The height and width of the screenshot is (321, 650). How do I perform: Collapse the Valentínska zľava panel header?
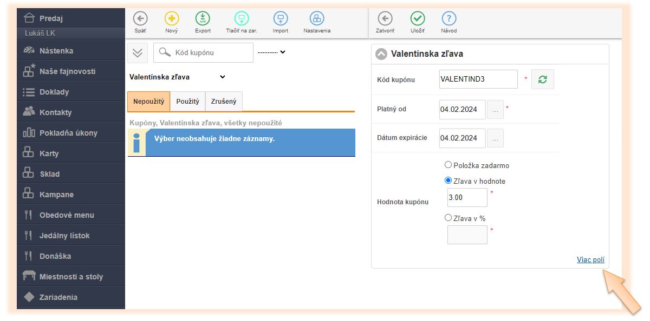pyautogui.click(x=381, y=54)
